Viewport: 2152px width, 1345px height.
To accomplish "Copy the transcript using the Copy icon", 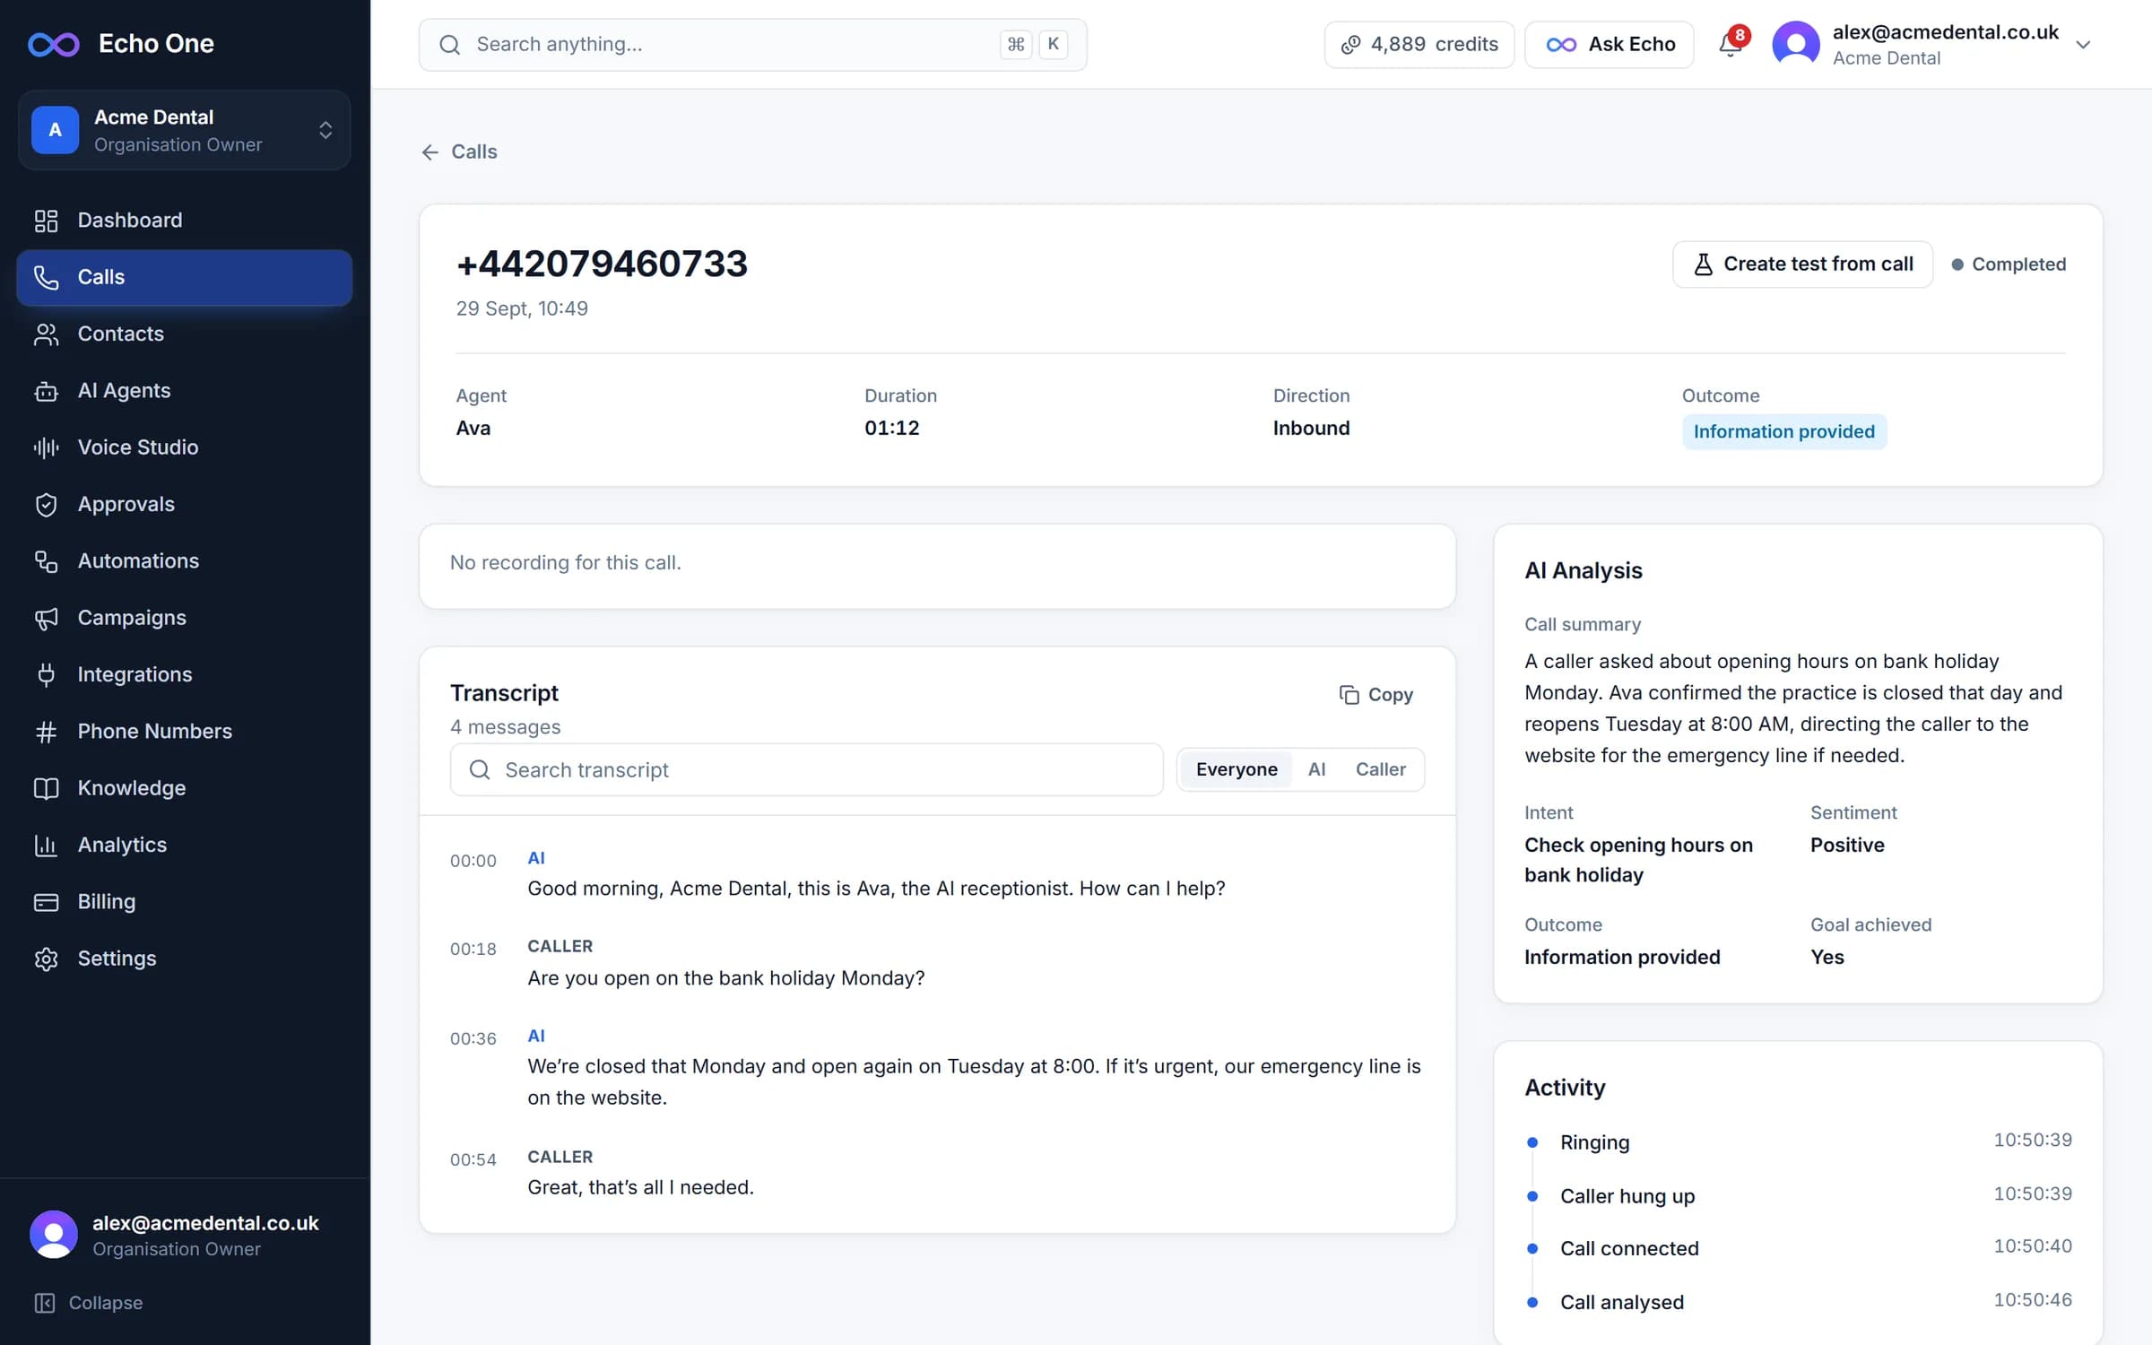I will click(1349, 695).
